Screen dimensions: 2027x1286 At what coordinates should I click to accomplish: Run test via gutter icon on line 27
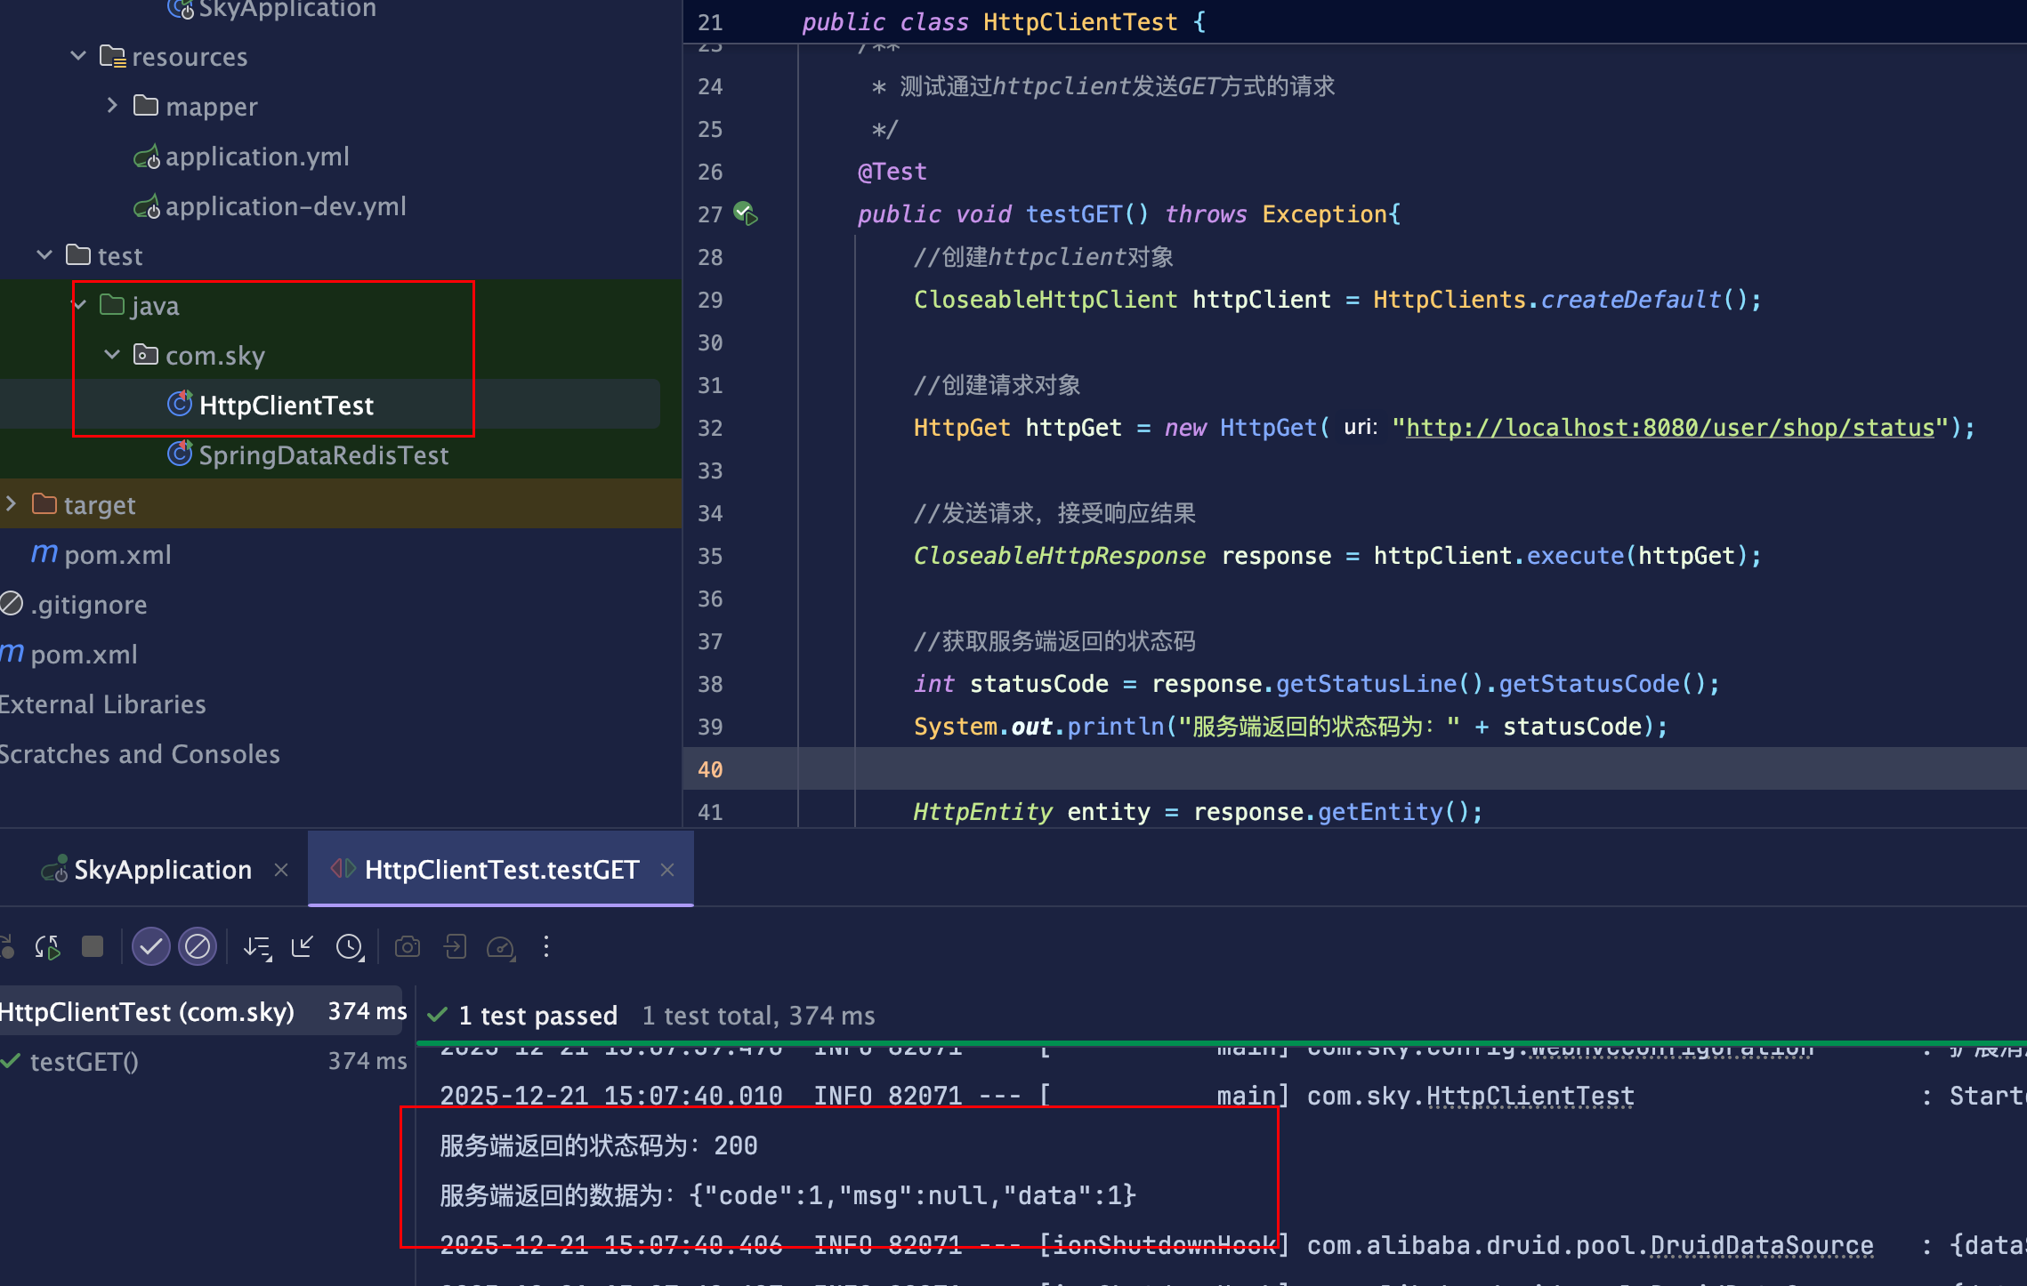[x=744, y=213]
